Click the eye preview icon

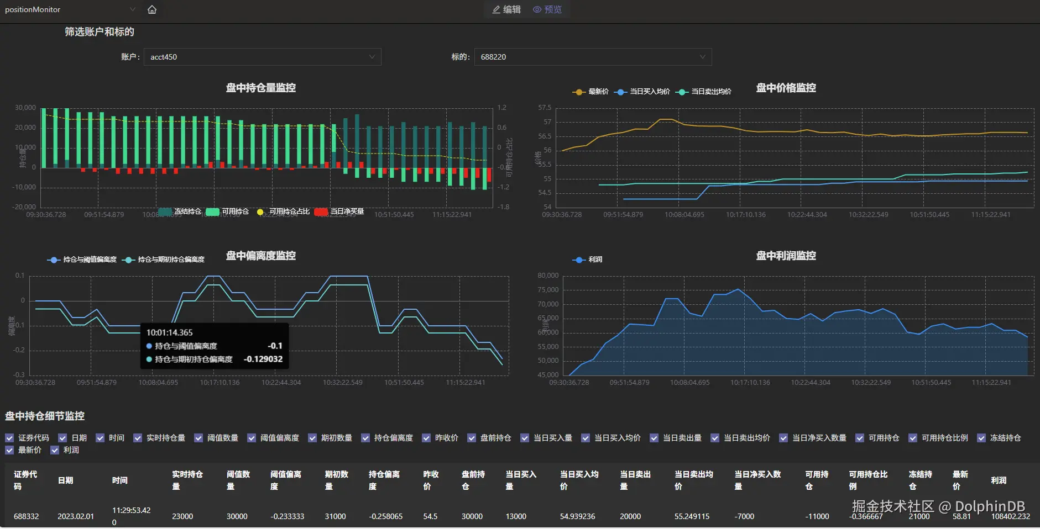click(x=537, y=9)
